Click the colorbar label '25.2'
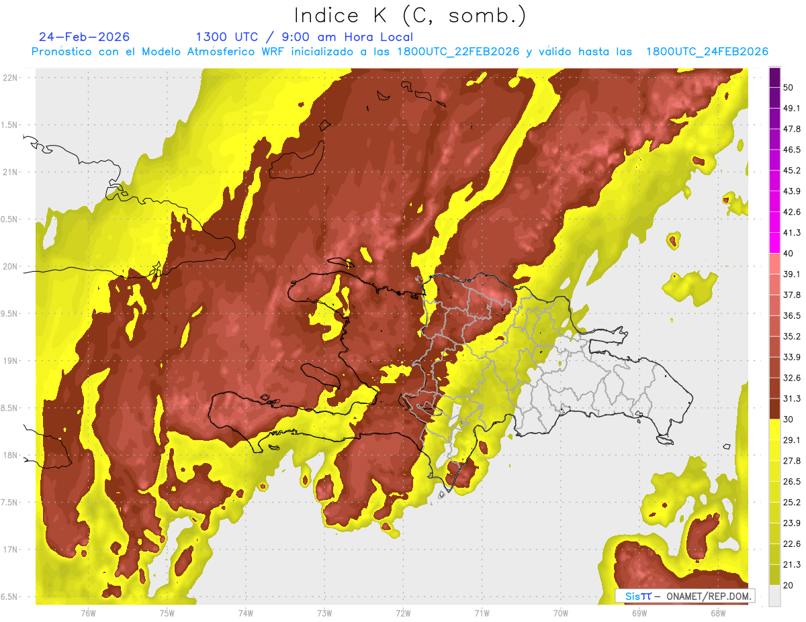Image resolution: width=806 pixels, height=622 pixels. pos(791,503)
